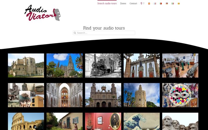Viewport: 208px width, 130px height.
Task: Open the red room with portrait thumbnail
Action: click(103, 121)
